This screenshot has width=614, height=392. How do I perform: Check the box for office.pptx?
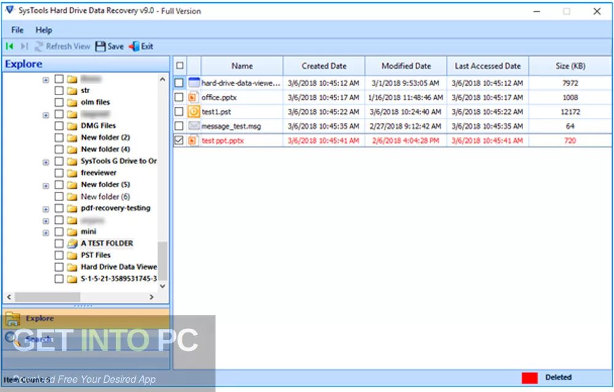point(179,97)
